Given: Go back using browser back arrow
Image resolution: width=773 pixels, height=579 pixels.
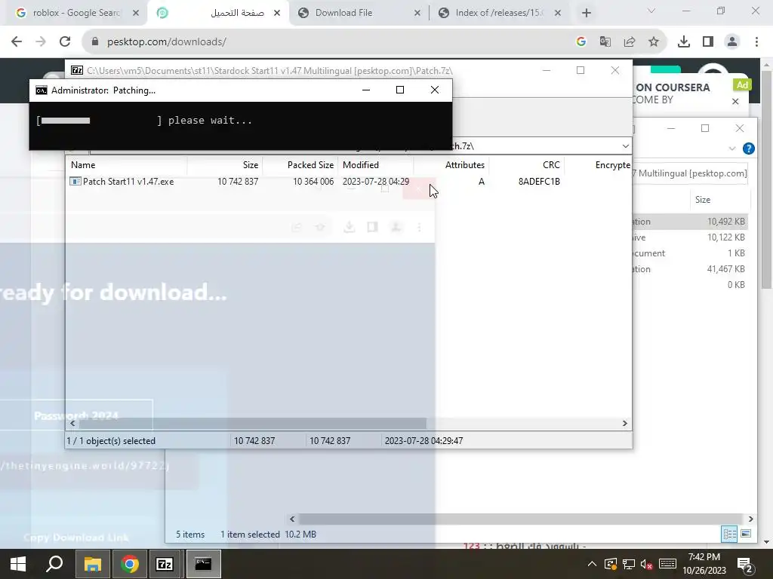Looking at the screenshot, I should click(17, 42).
